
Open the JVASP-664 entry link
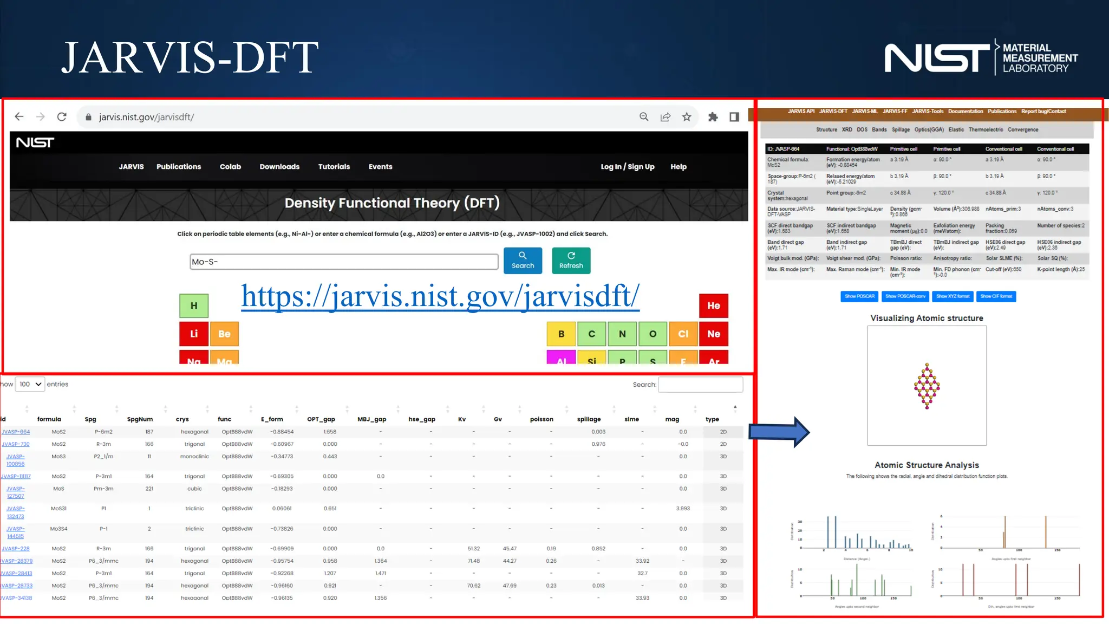pos(16,432)
